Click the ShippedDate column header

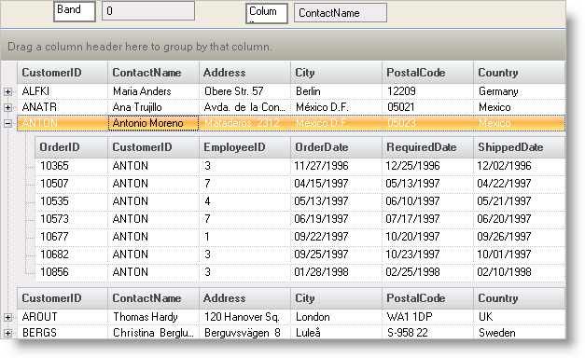[x=519, y=147]
